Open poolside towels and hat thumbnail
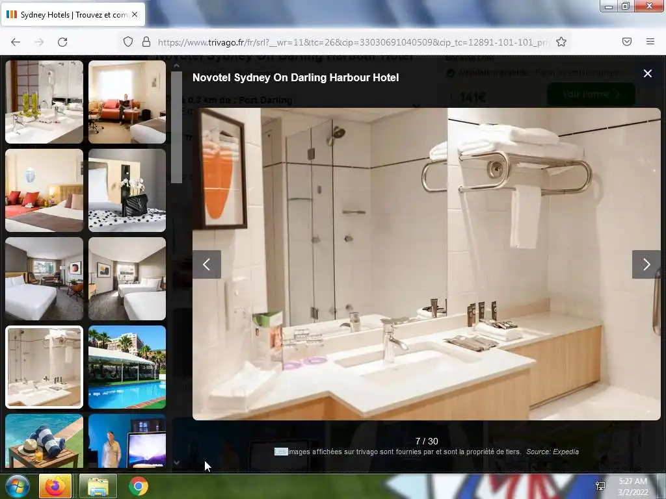The image size is (666, 499). click(44, 441)
